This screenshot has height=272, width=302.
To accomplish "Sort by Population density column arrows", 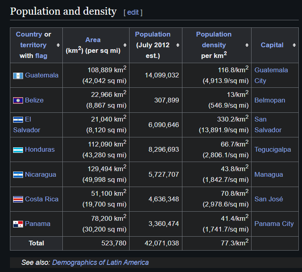I will (247, 45).
